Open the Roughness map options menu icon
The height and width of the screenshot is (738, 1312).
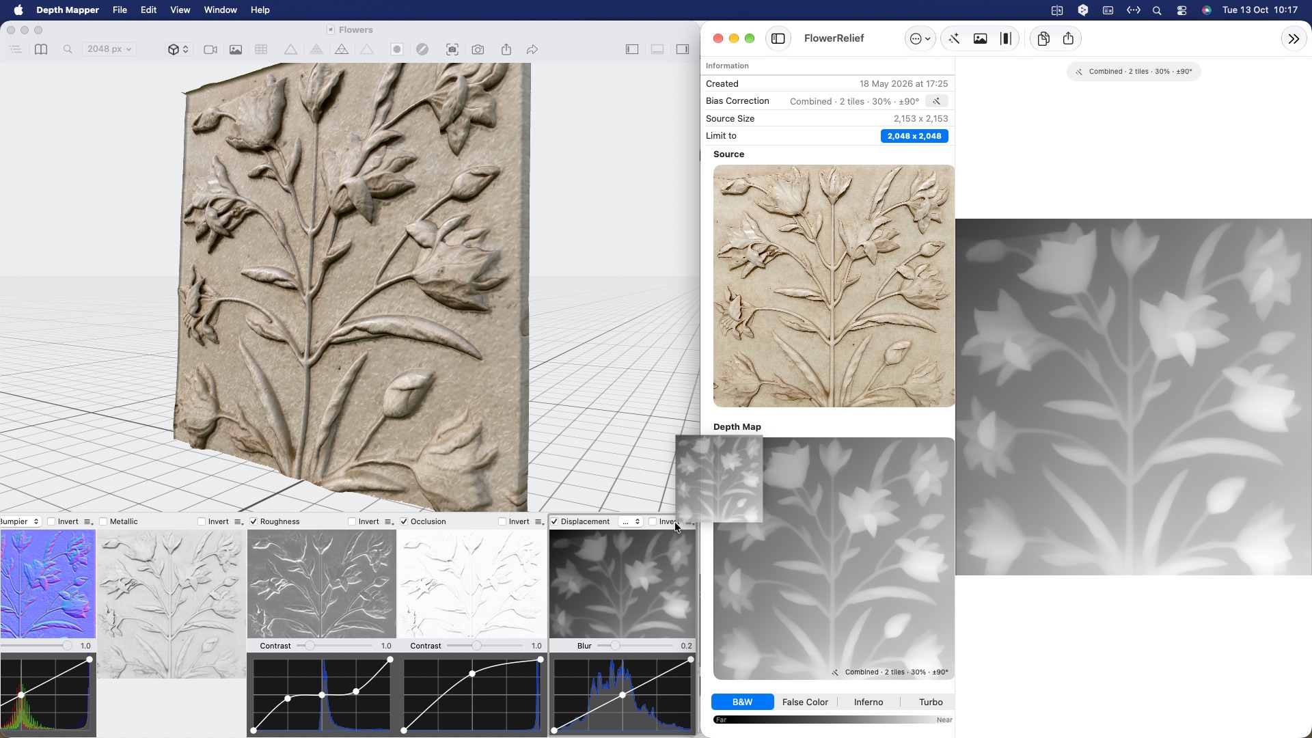pos(389,521)
